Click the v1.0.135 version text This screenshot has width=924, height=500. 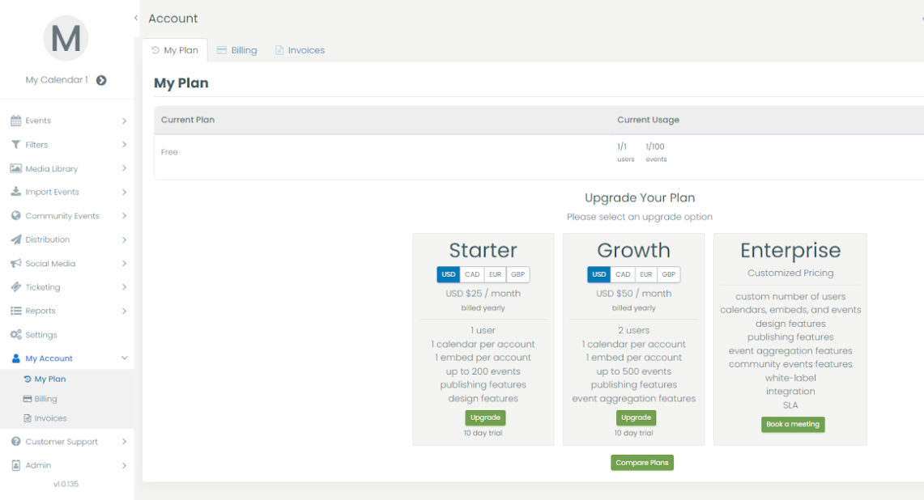tap(66, 484)
